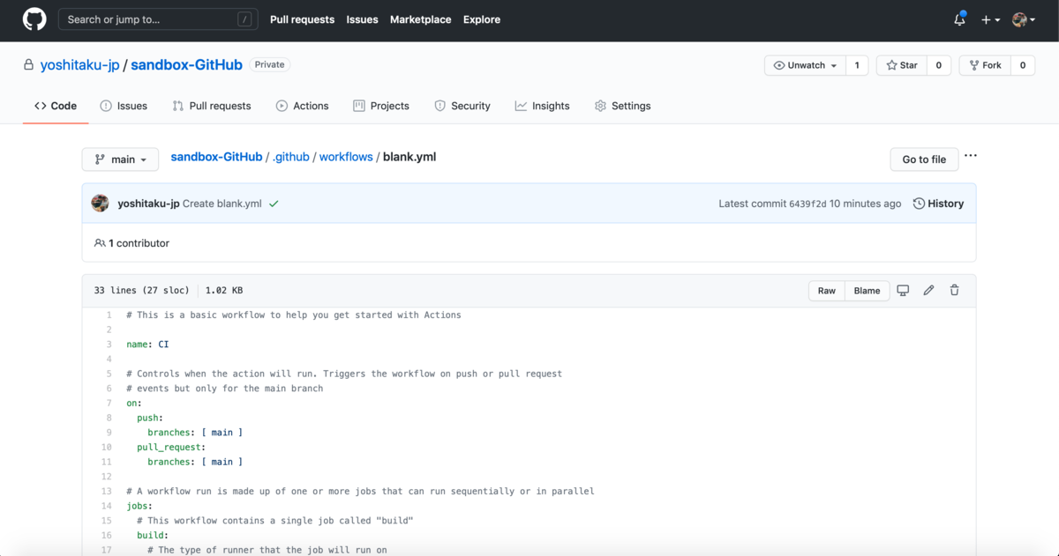Delete this file using trash icon
The height and width of the screenshot is (556, 1059).
(954, 291)
